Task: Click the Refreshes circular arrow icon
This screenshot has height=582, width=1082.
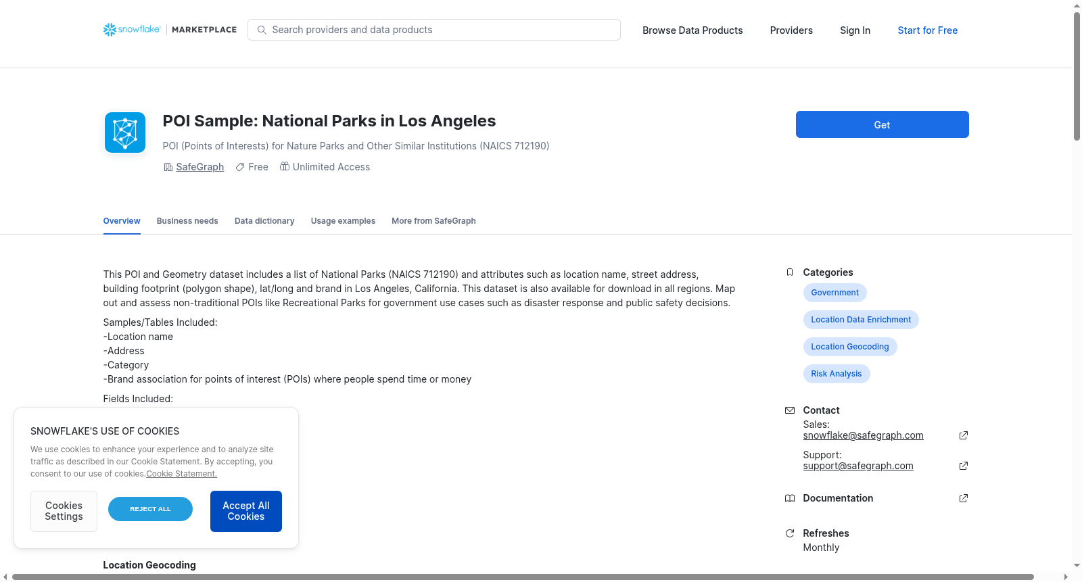Action: tap(790, 533)
